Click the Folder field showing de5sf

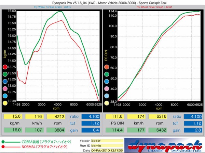(107, 140)
